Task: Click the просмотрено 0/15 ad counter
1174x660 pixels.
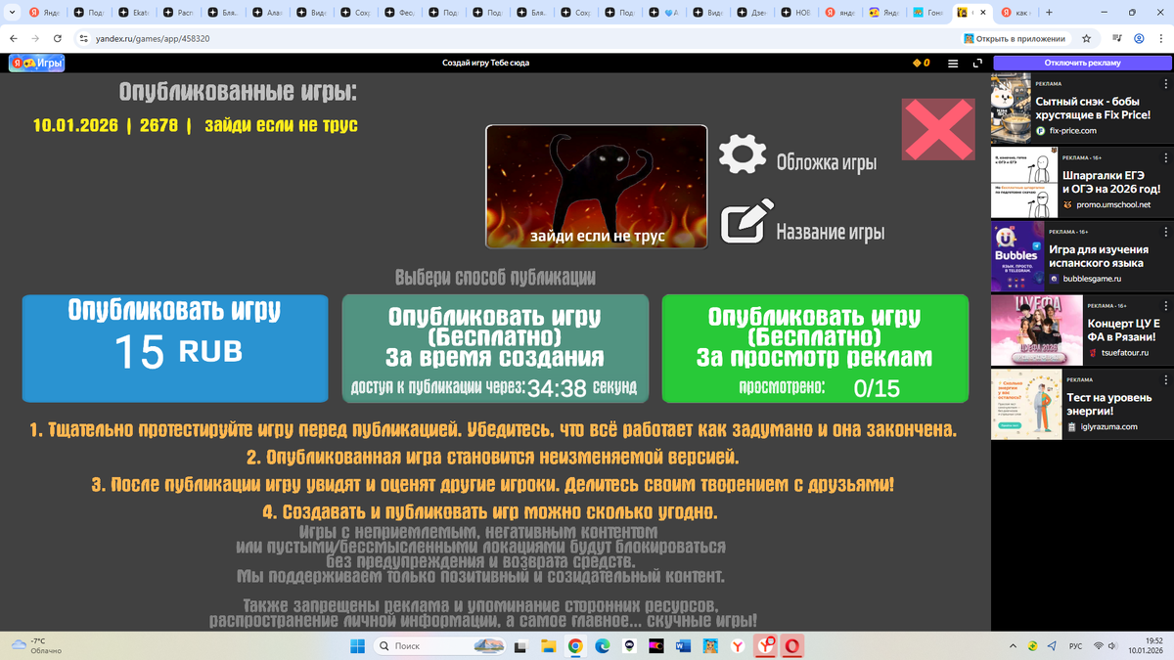Action: pos(819,388)
